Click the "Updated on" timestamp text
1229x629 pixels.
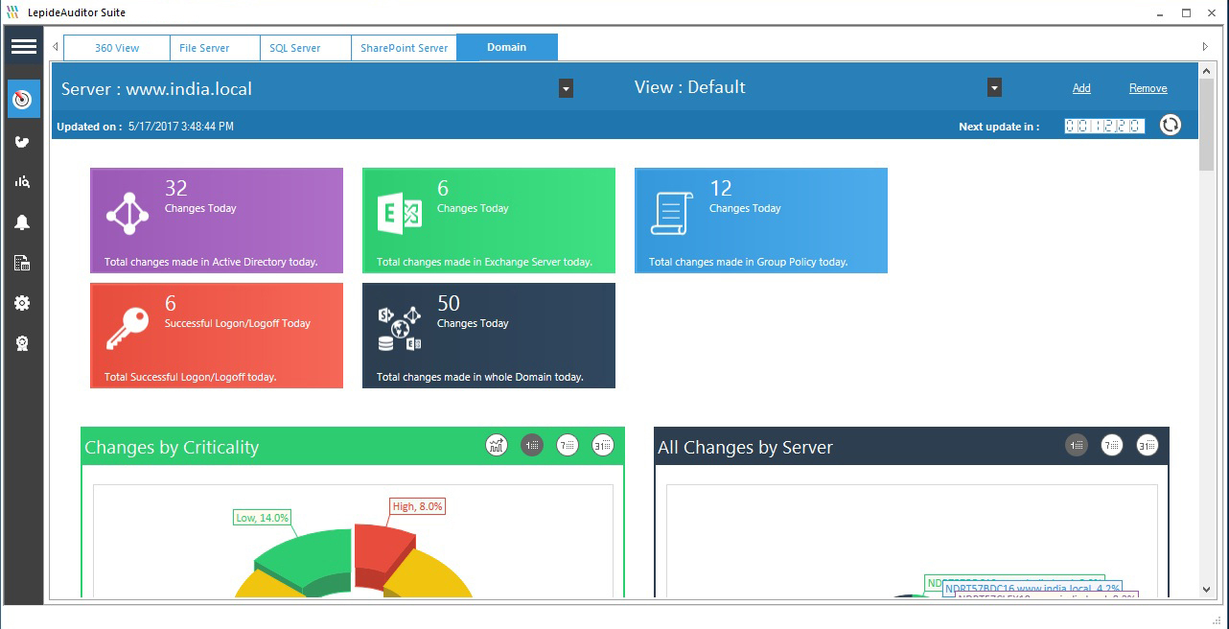(145, 127)
